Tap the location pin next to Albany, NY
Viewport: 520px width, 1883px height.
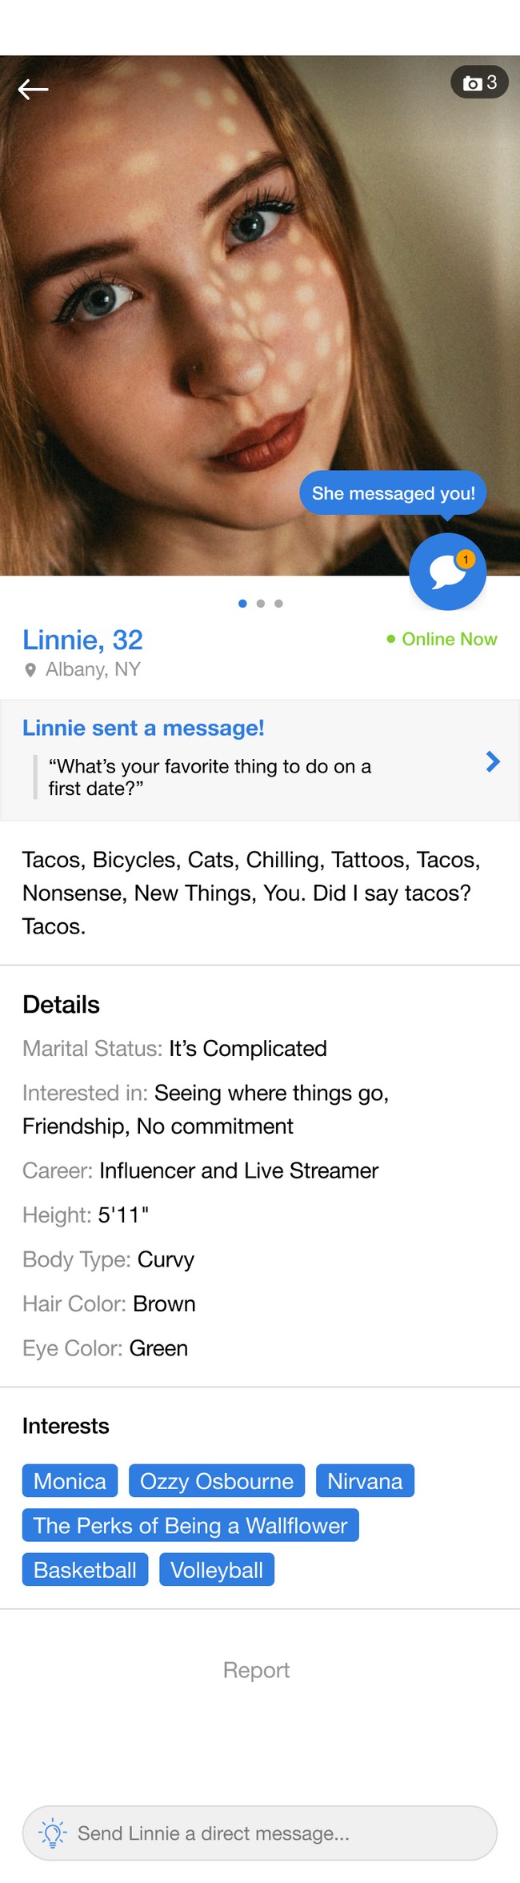pyautogui.click(x=30, y=670)
